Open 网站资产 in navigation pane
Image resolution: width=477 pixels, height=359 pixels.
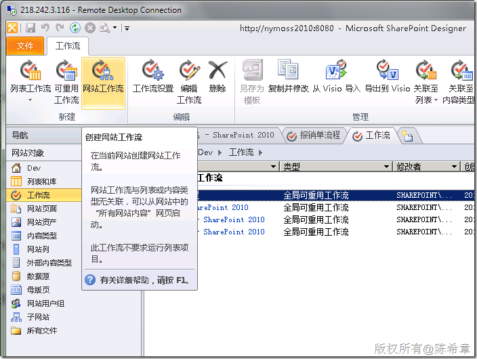point(43,222)
